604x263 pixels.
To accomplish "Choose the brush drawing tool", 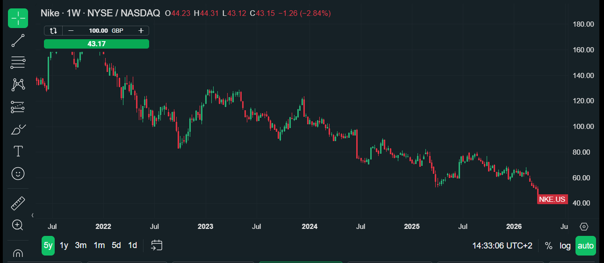I will coord(18,129).
